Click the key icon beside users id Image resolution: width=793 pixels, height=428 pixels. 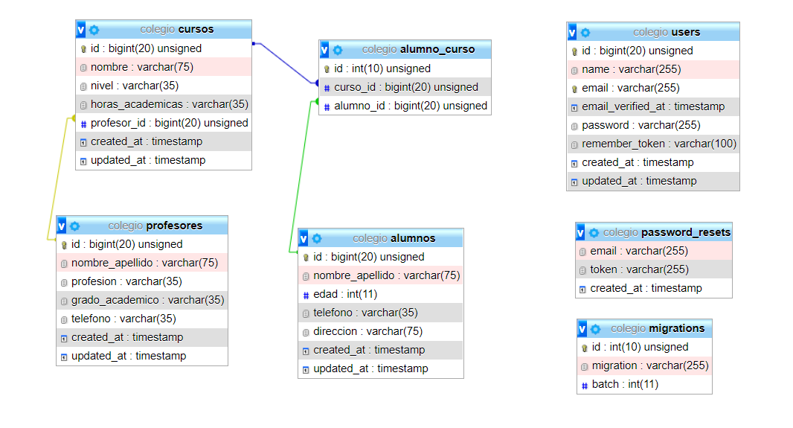point(574,51)
